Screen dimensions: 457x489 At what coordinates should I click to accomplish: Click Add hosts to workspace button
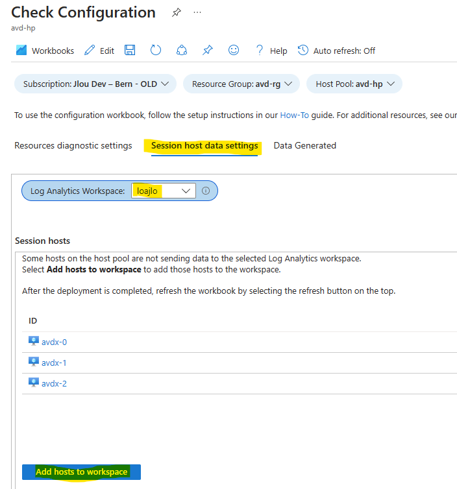click(x=81, y=471)
